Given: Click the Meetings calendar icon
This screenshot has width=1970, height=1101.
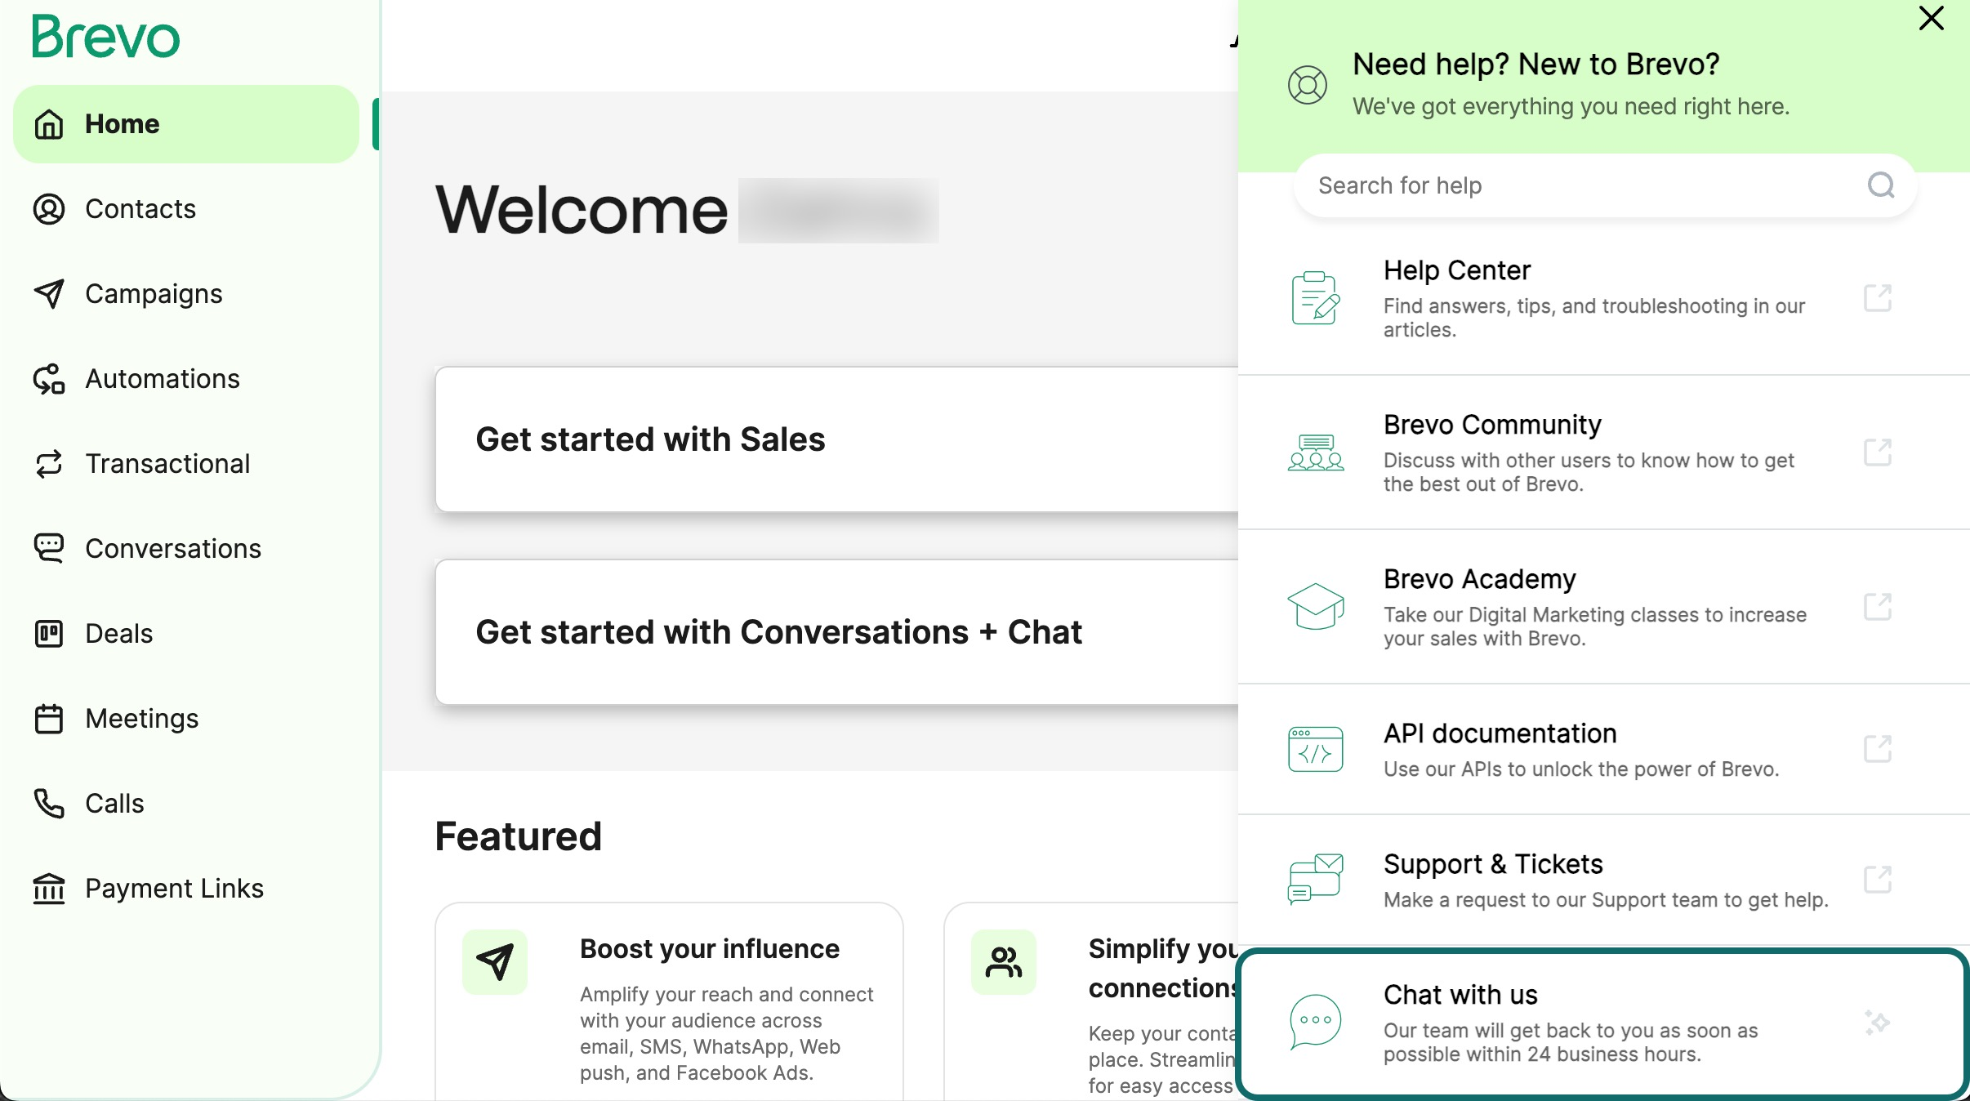Looking at the screenshot, I should (x=49, y=719).
